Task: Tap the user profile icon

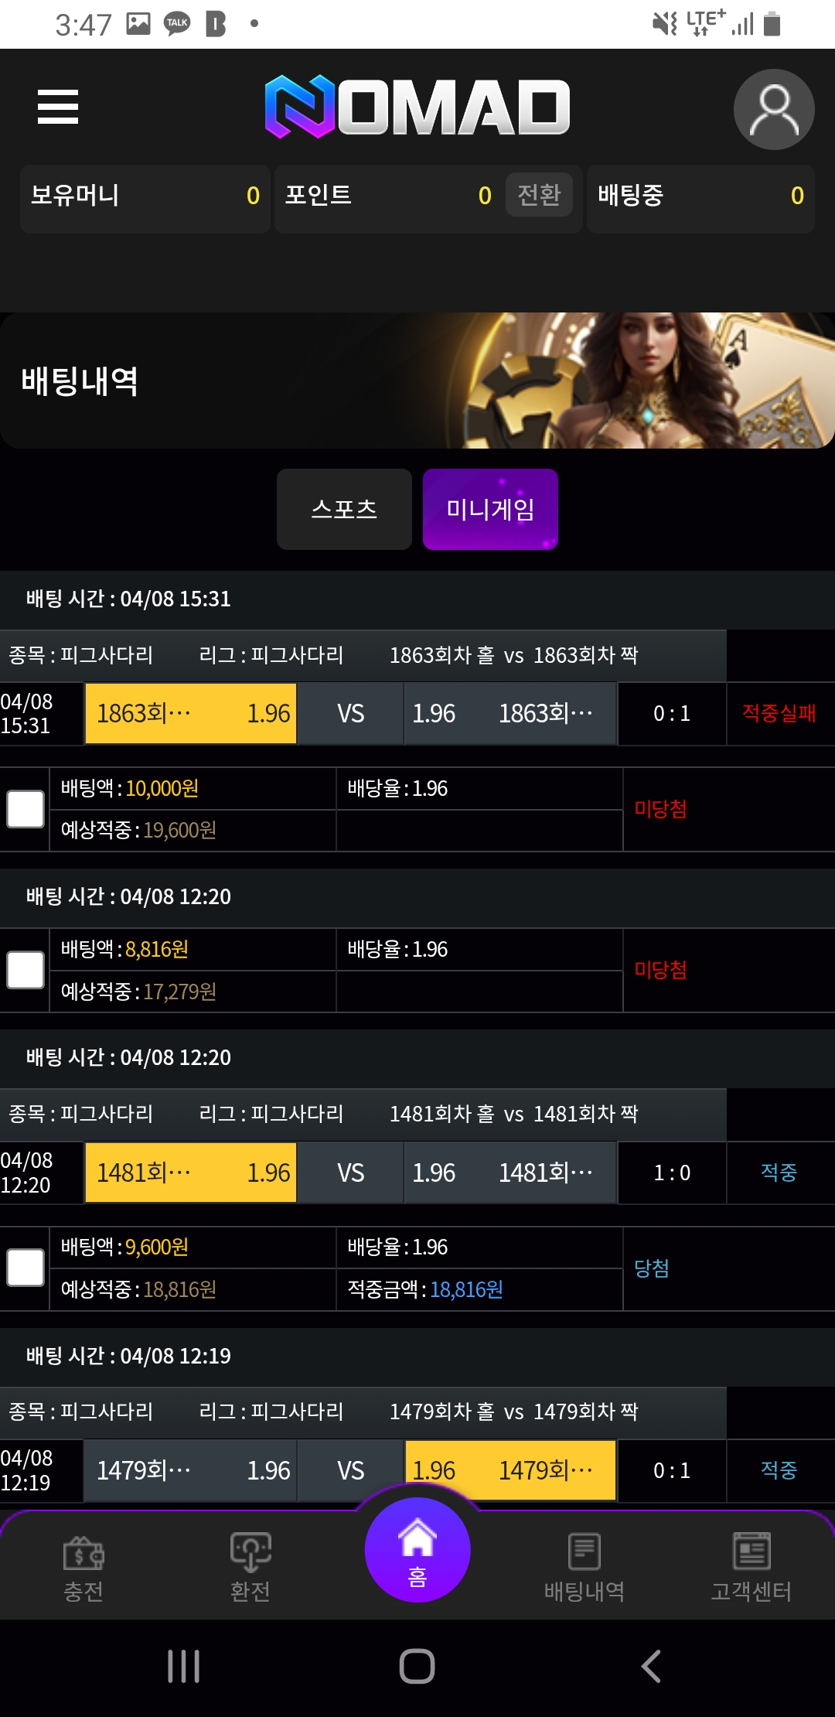Action: coord(773,109)
